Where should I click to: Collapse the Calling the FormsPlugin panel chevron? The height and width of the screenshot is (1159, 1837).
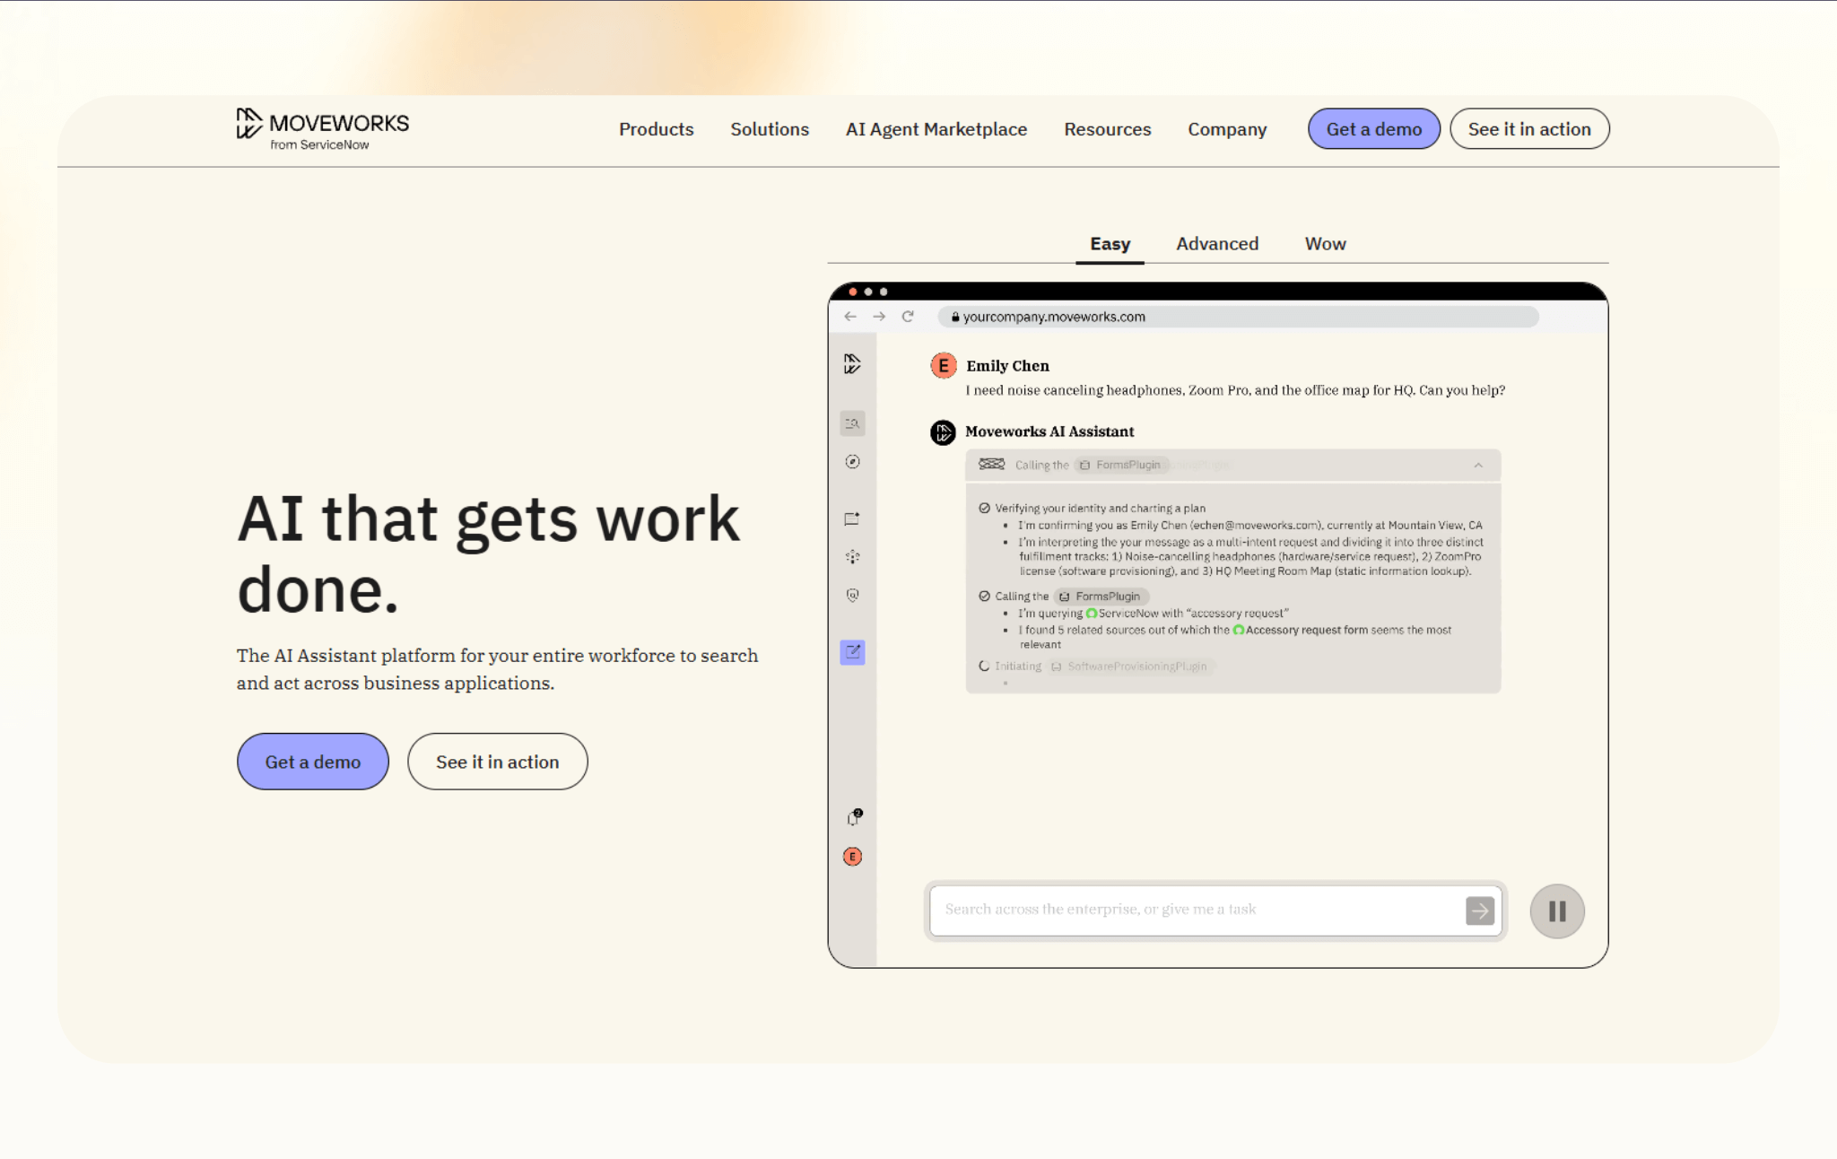pyautogui.click(x=1478, y=466)
